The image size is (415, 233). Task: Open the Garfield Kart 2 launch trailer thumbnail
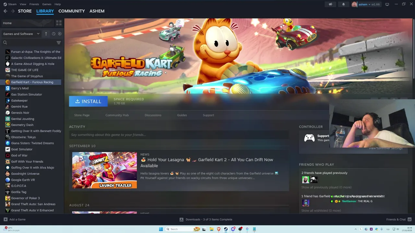pyautogui.click(x=104, y=170)
